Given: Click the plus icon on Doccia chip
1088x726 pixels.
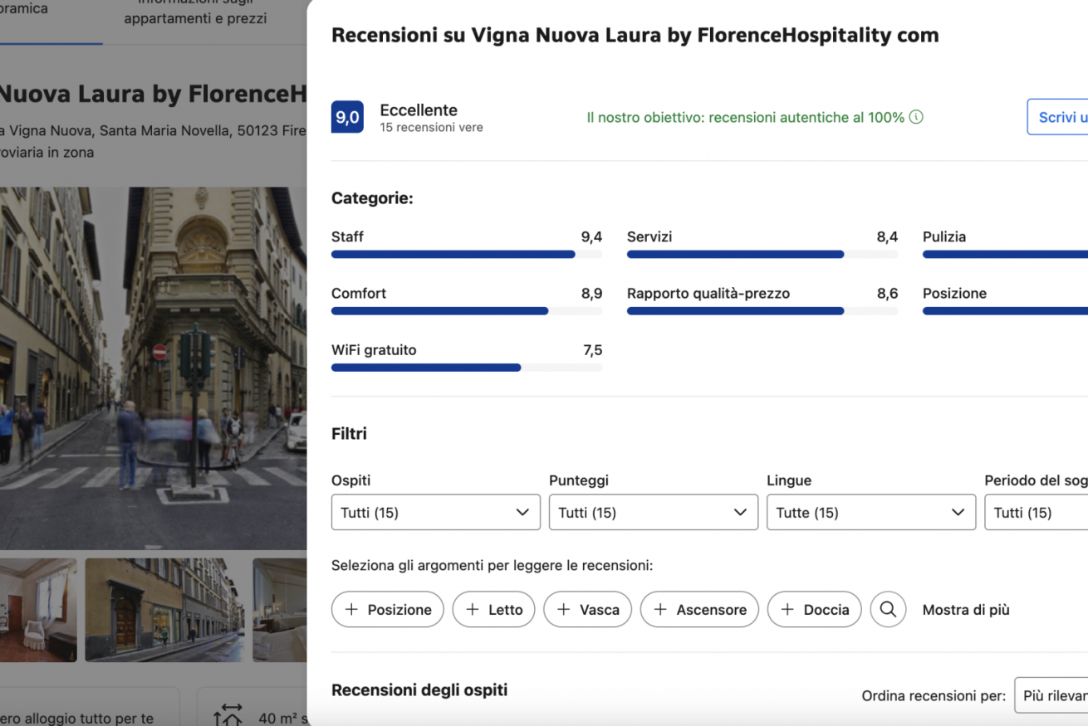Looking at the screenshot, I should coord(787,610).
